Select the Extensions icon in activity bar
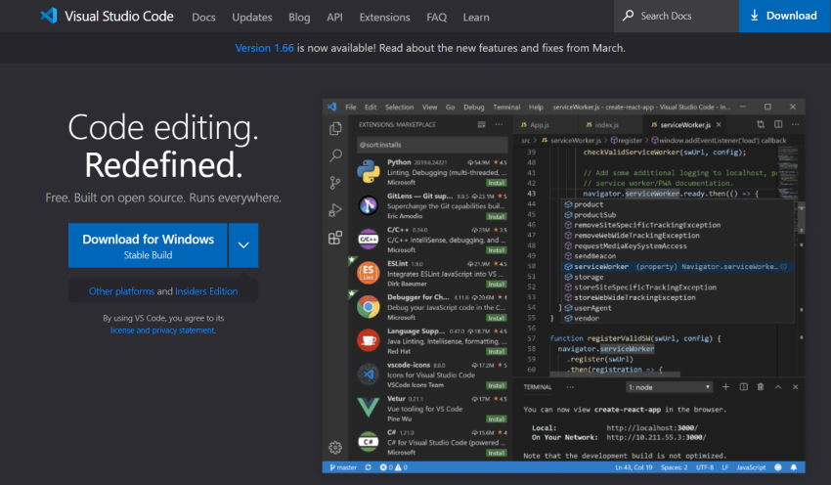The width and height of the screenshot is (831, 485). tap(335, 237)
